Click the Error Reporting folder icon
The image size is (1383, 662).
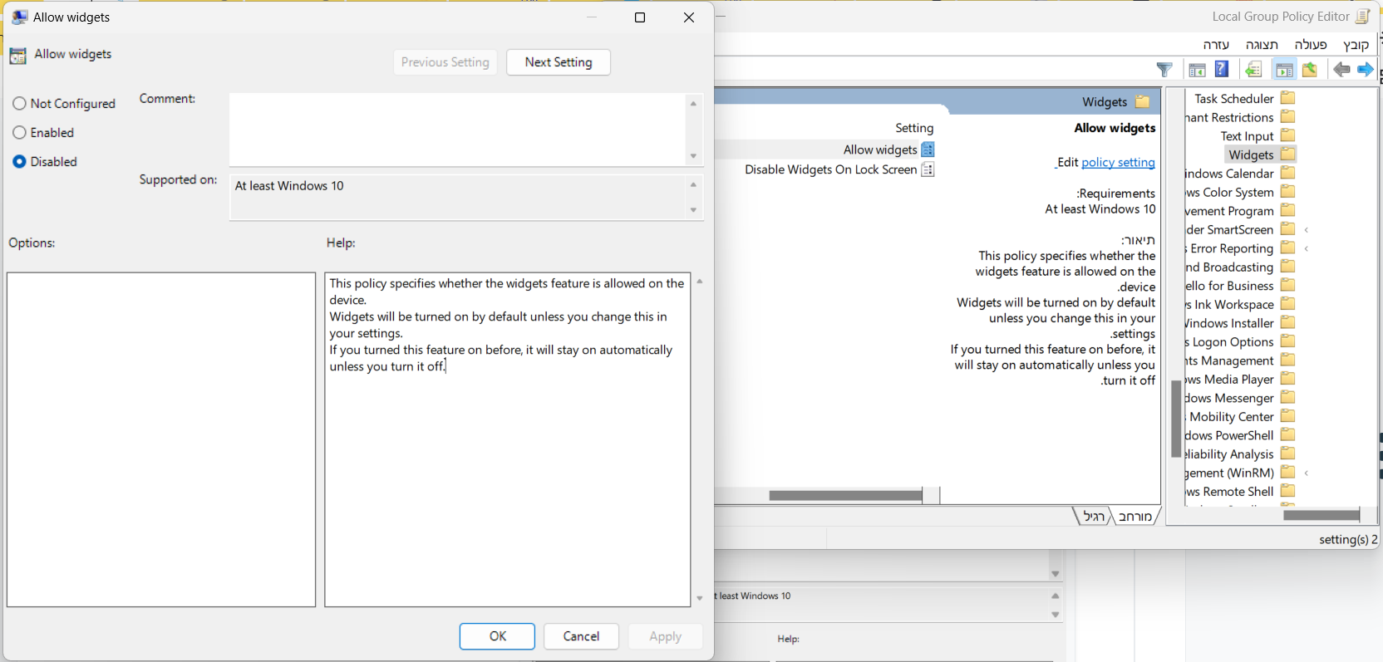(x=1288, y=248)
